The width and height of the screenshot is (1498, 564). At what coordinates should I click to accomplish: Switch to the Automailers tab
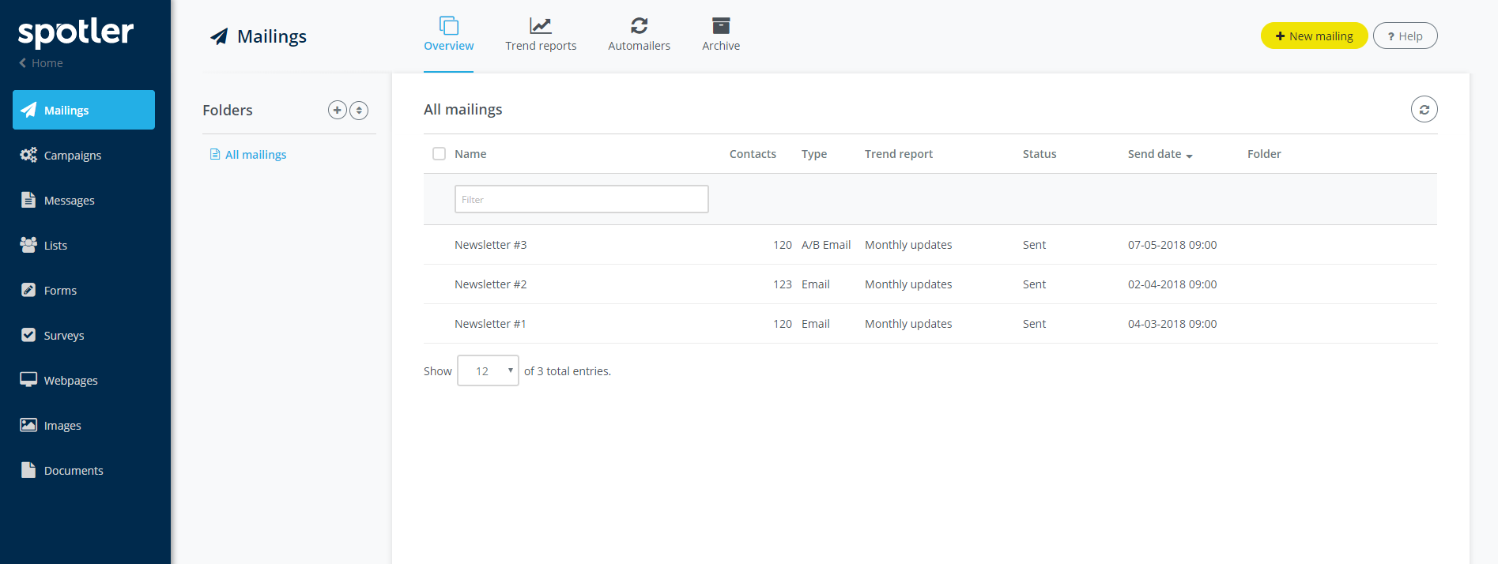pos(639,36)
